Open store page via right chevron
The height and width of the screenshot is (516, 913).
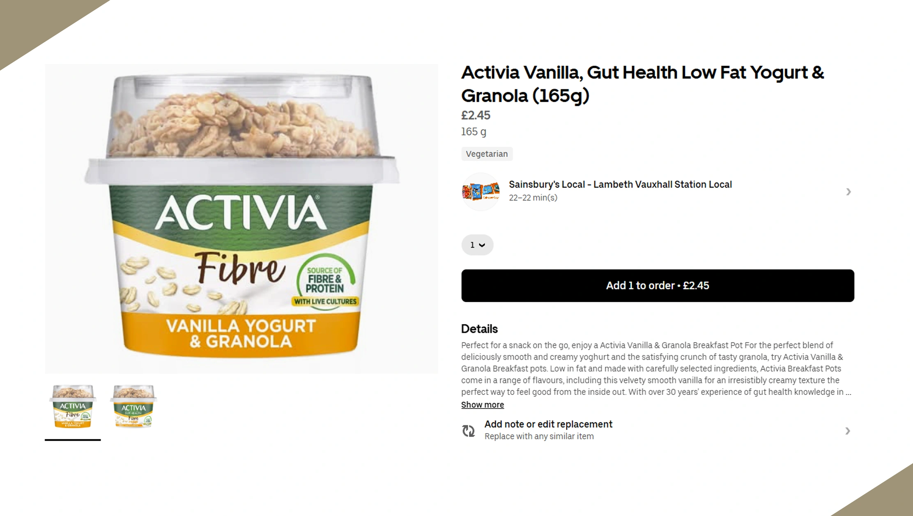click(x=848, y=192)
